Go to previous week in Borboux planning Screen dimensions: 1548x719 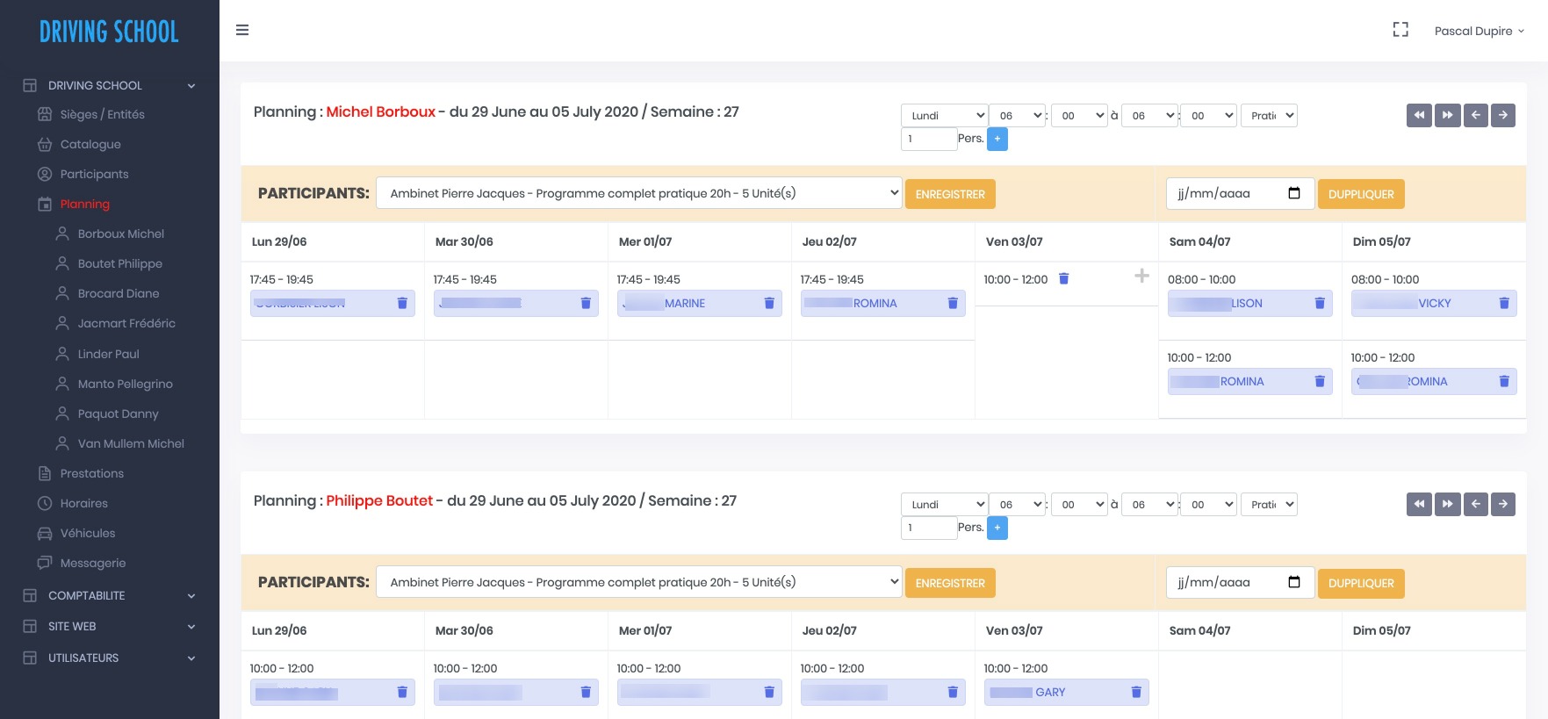click(x=1475, y=115)
